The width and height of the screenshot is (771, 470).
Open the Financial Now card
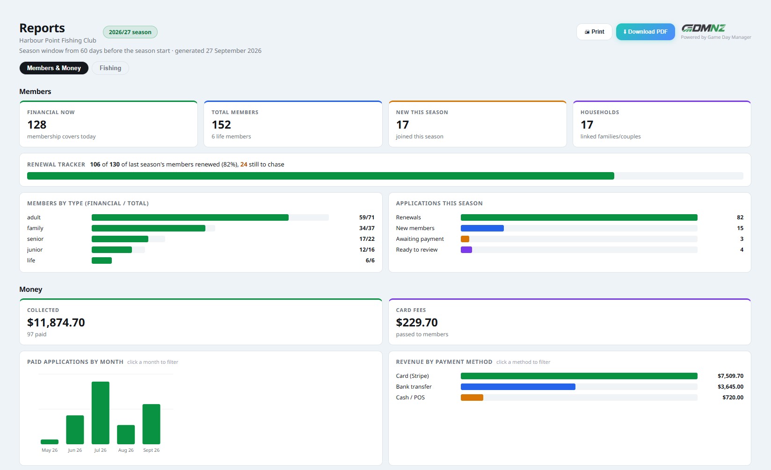(x=109, y=124)
